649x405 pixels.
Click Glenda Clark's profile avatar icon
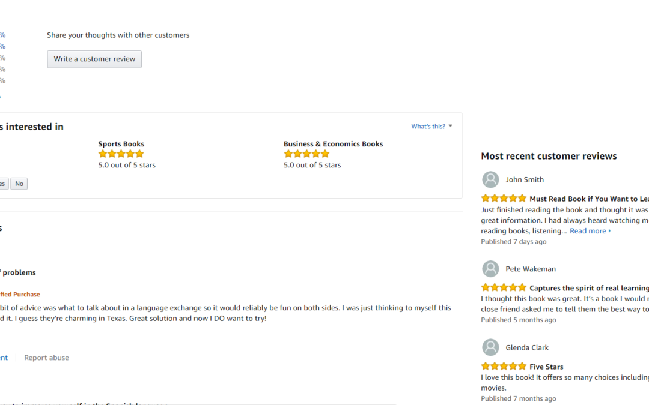click(x=491, y=347)
